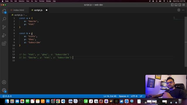Open the Window menu
The image size is (187, 105).
point(49,1)
